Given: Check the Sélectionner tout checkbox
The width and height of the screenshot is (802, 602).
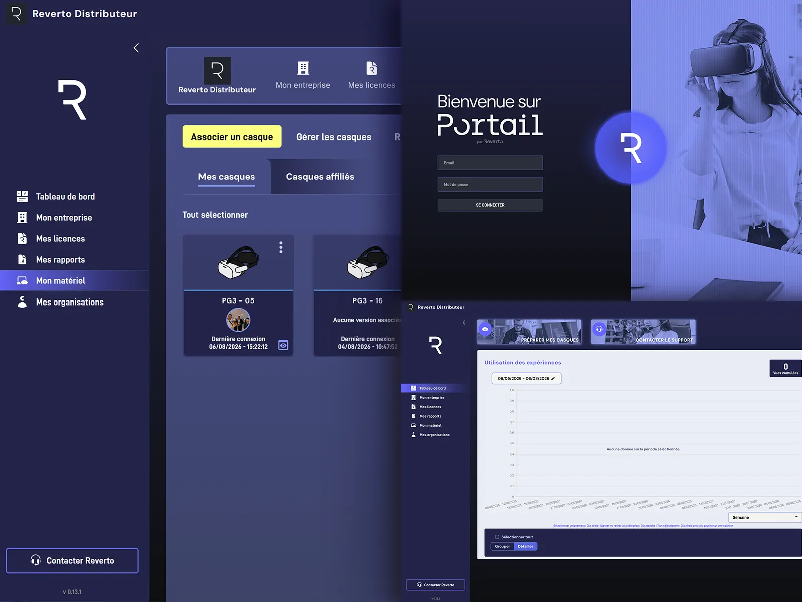Looking at the screenshot, I should pyautogui.click(x=497, y=537).
